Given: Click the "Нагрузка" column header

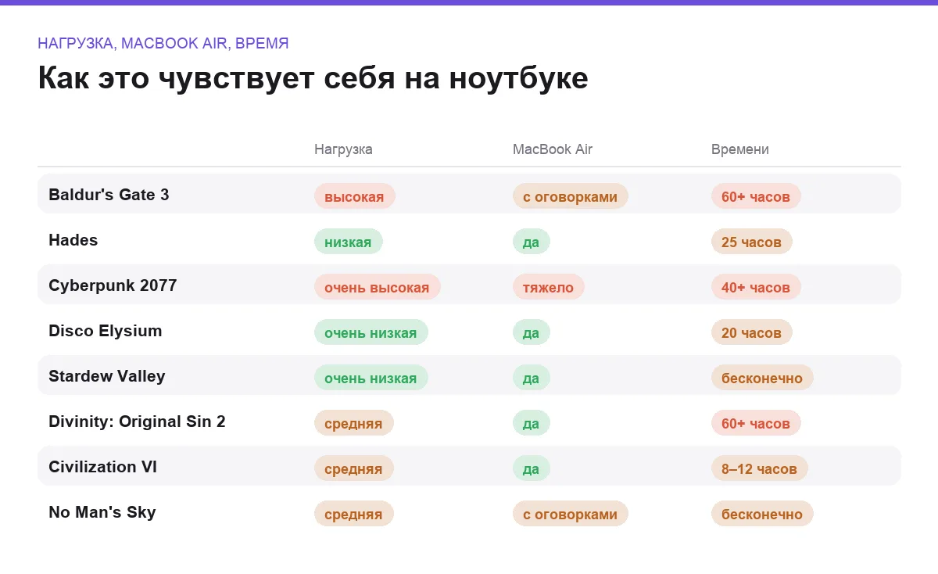Looking at the screenshot, I should 343,149.
